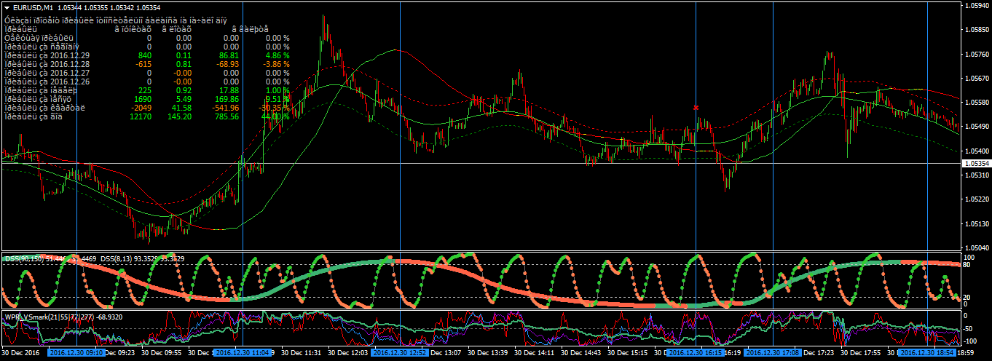
Task: Click the highlighted 2016.12.30 09:10 time label
Action: coord(77,352)
